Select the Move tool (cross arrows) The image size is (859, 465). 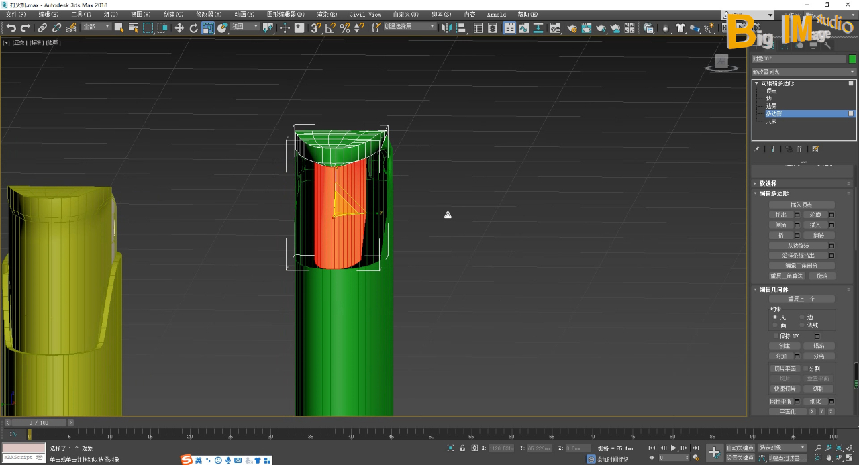[x=179, y=28]
